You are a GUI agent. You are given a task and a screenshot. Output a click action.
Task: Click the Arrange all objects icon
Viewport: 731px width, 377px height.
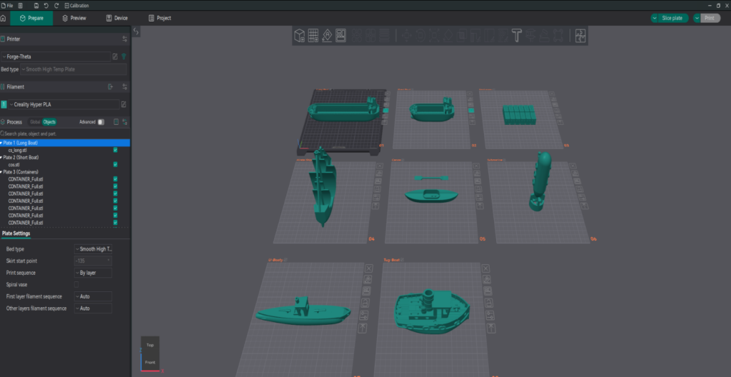coord(341,35)
